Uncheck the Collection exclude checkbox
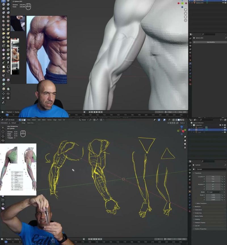The width and height of the screenshot is (227, 245). (x=220, y=125)
